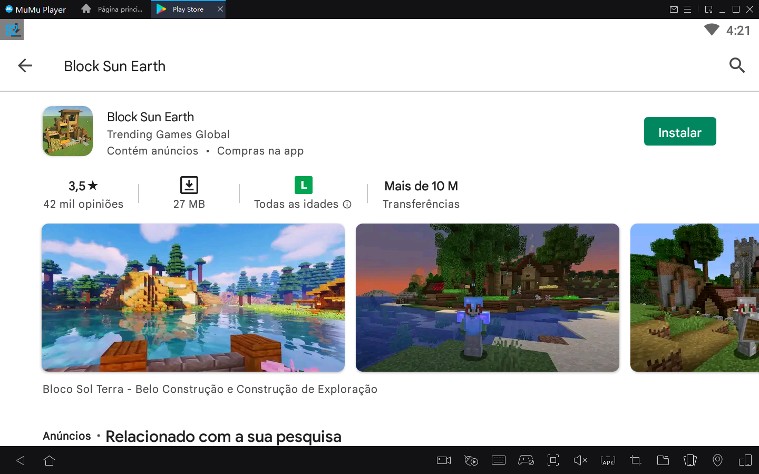
Task: Click the crop tool icon in bottom toolbar
Action: pyautogui.click(x=636, y=460)
